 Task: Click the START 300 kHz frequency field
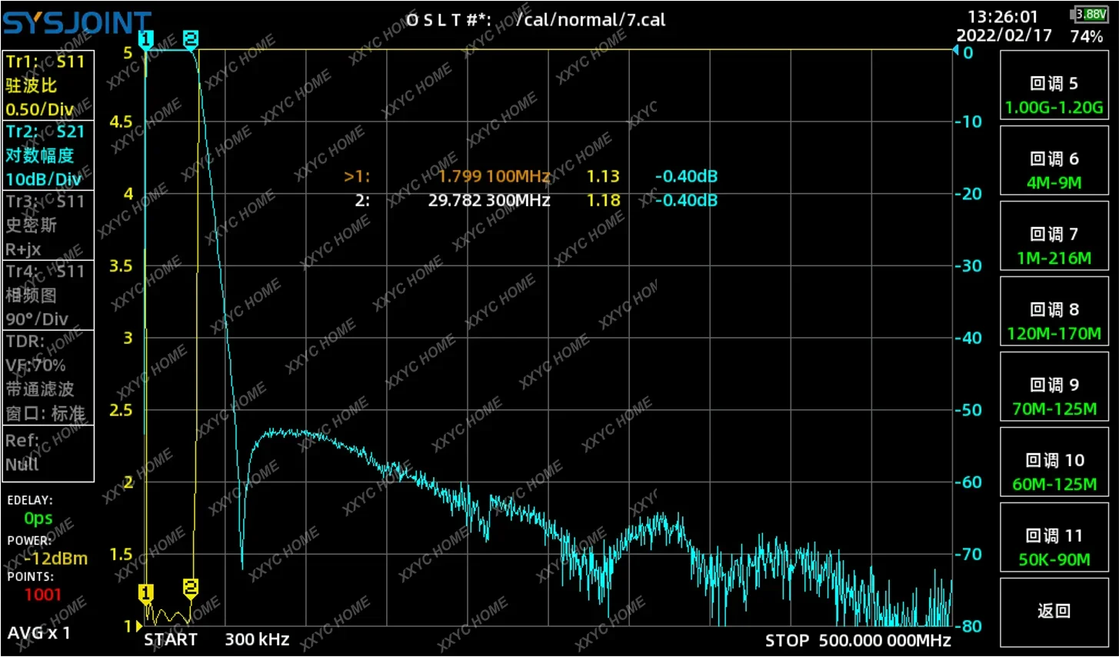(x=215, y=639)
